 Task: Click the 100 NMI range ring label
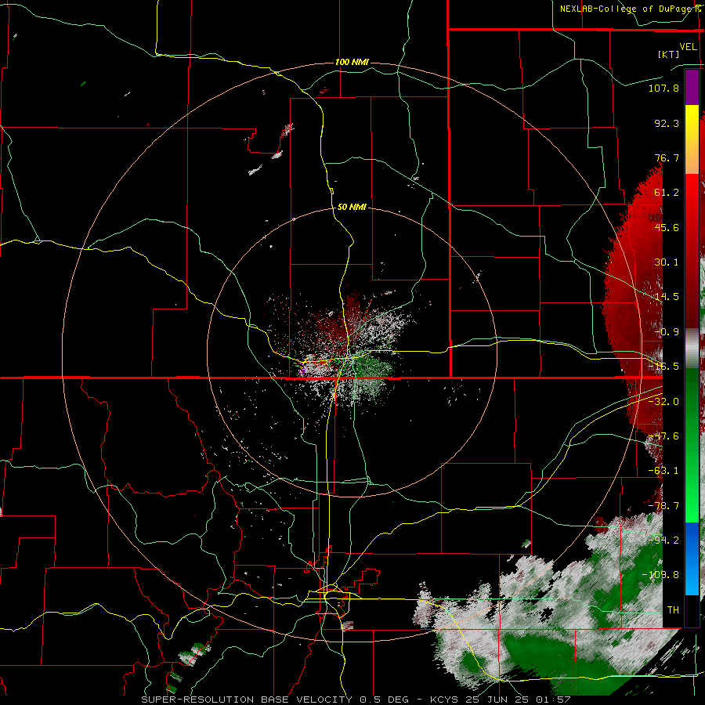(x=352, y=62)
